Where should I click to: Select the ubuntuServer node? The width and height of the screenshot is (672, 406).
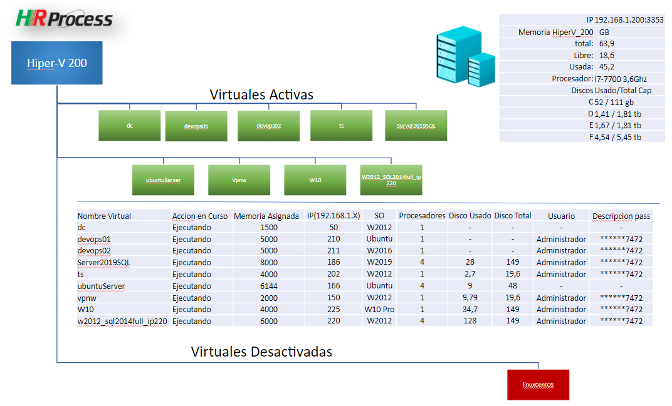click(x=164, y=180)
